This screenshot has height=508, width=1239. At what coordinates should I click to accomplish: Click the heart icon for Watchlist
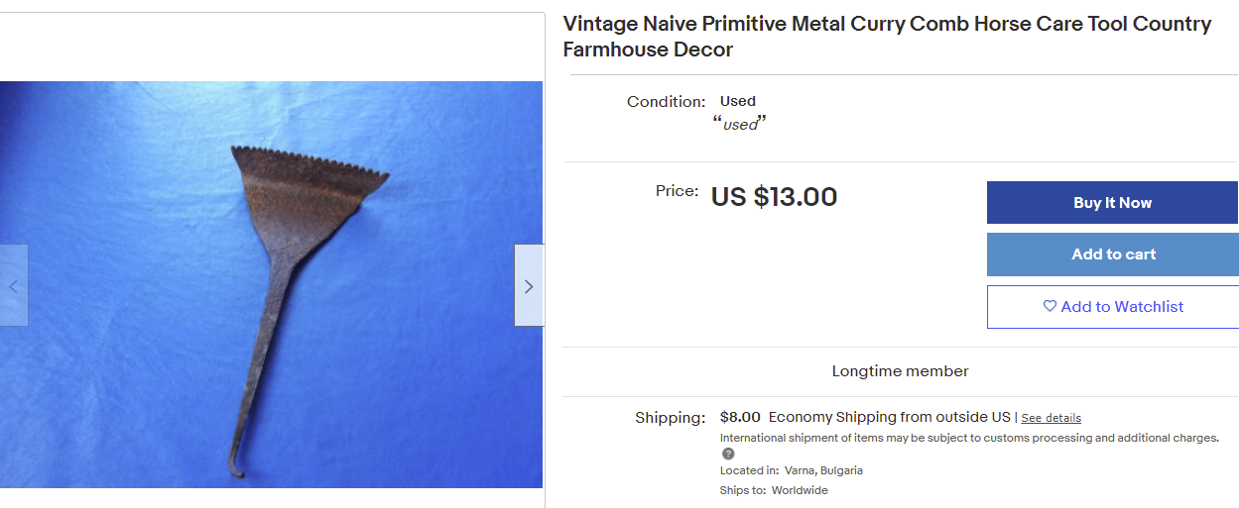click(1050, 307)
